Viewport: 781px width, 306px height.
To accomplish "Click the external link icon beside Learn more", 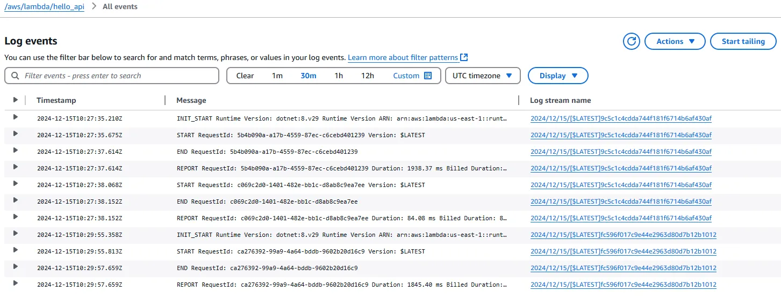I will point(464,57).
